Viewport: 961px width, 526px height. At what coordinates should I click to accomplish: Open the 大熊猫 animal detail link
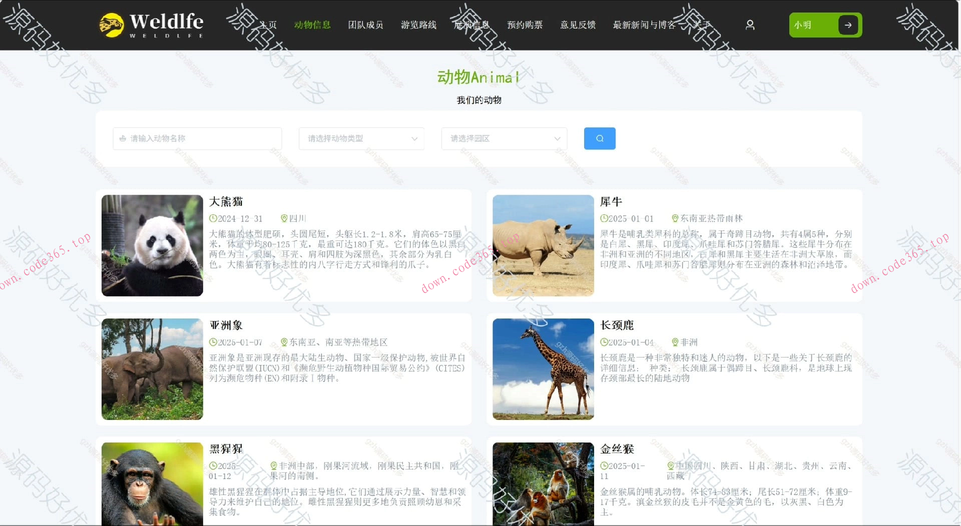click(226, 201)
